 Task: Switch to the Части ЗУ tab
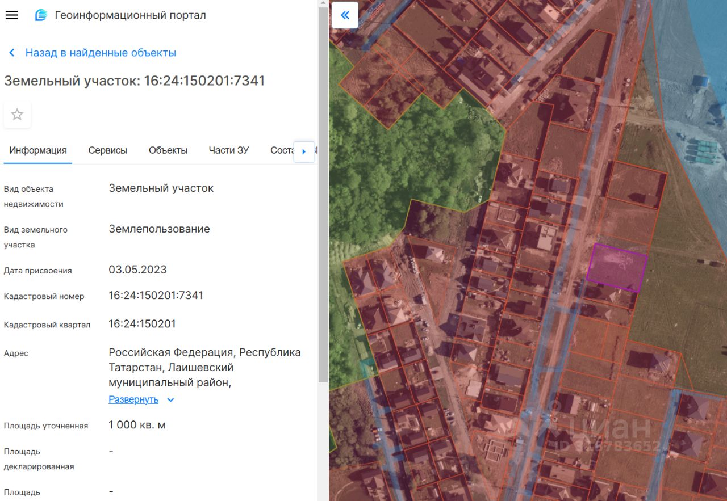(x=229, y=150)
